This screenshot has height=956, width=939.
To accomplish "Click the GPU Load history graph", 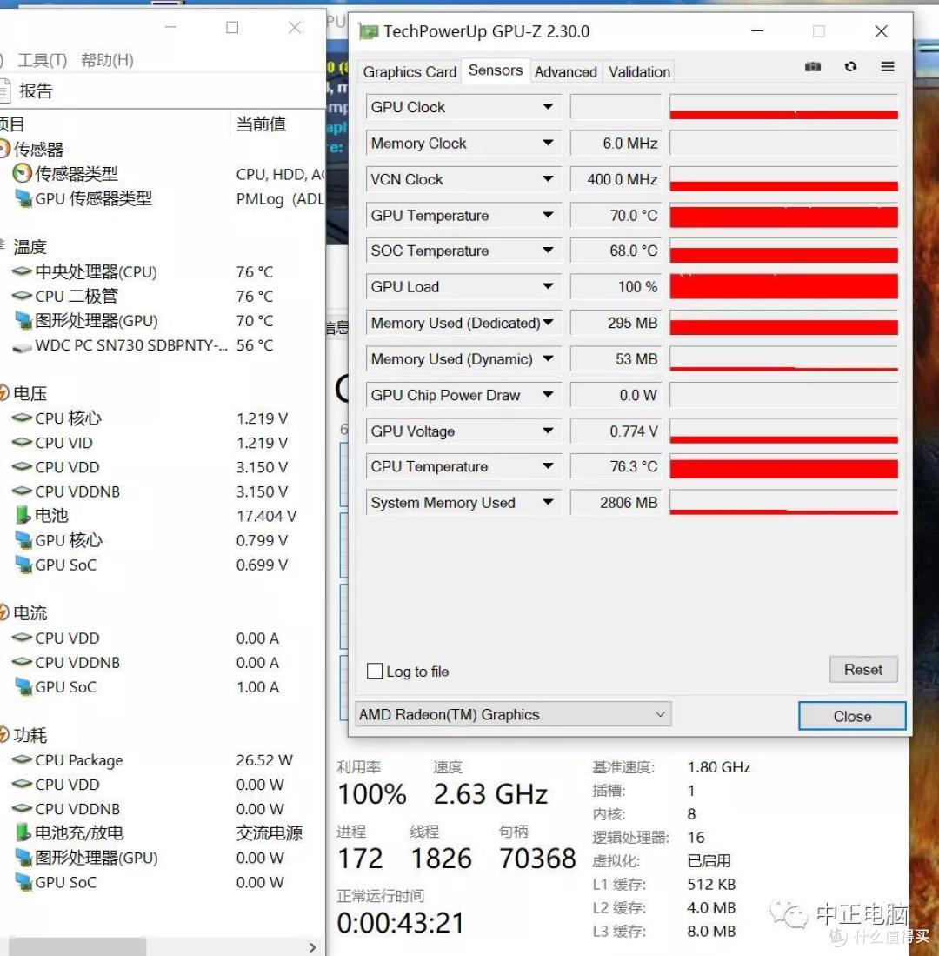I will pyautogui.click(x=783, y=286).
